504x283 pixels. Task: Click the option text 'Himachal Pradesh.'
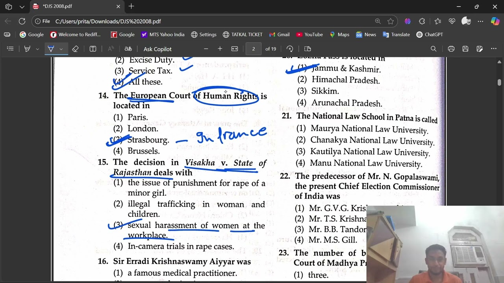(346, 80)
